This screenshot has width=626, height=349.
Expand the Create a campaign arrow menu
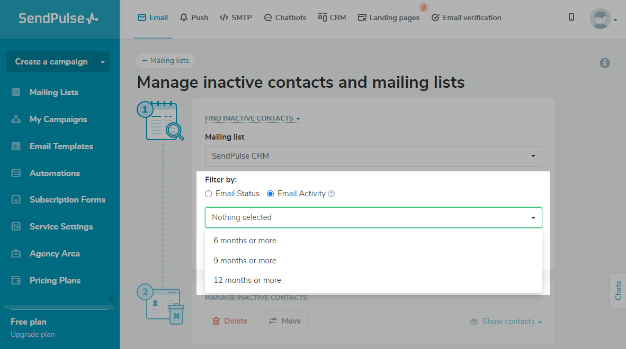102,62
